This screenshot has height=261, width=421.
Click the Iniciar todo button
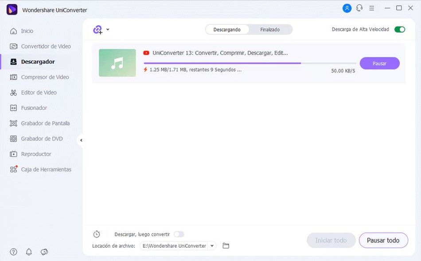pos(331,240)
